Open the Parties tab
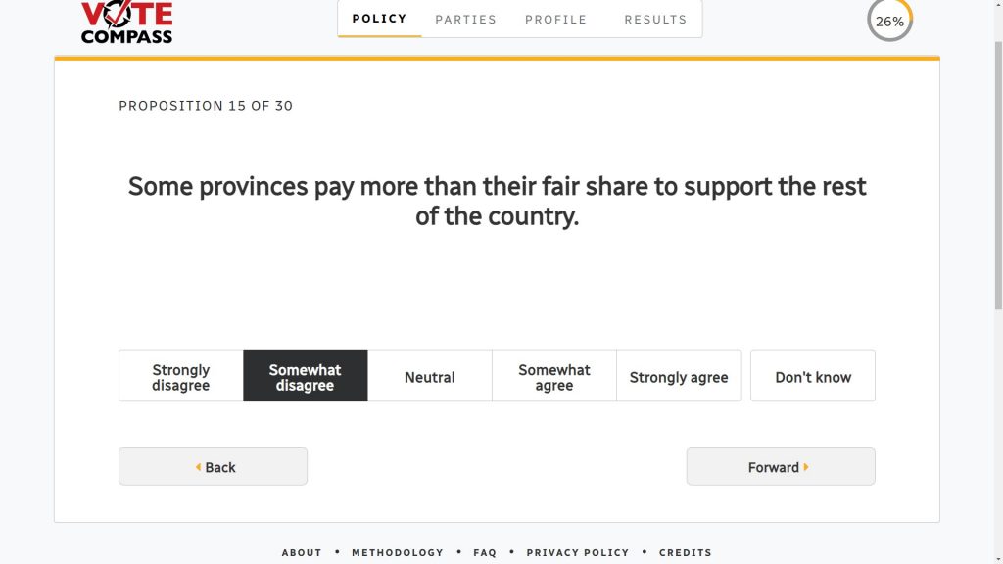Screen dimensions: 1003x564 466,19
